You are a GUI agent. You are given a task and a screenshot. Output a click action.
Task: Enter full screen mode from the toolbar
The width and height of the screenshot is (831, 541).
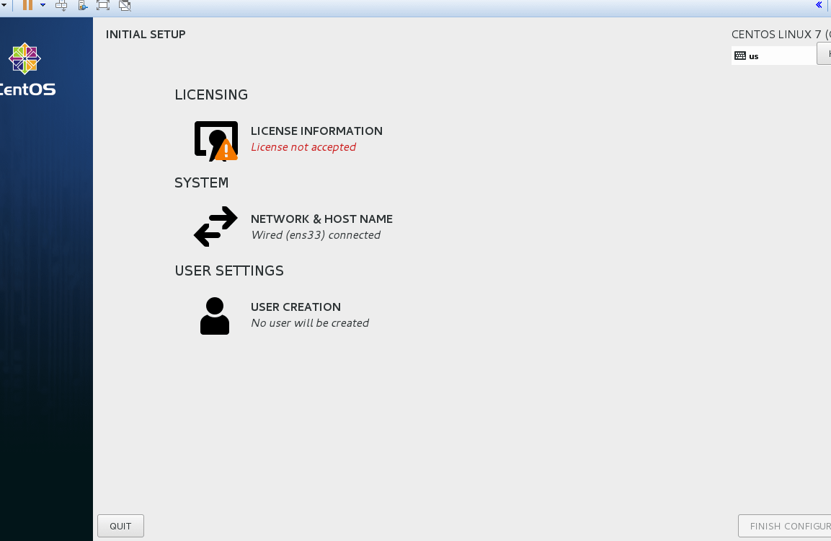click(103, 5)
